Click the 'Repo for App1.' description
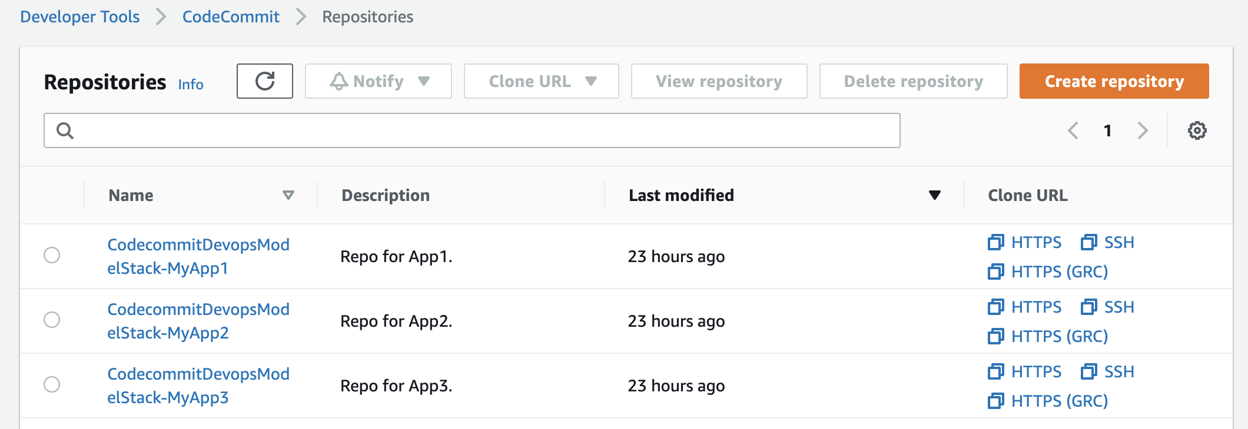 [396, 257]
